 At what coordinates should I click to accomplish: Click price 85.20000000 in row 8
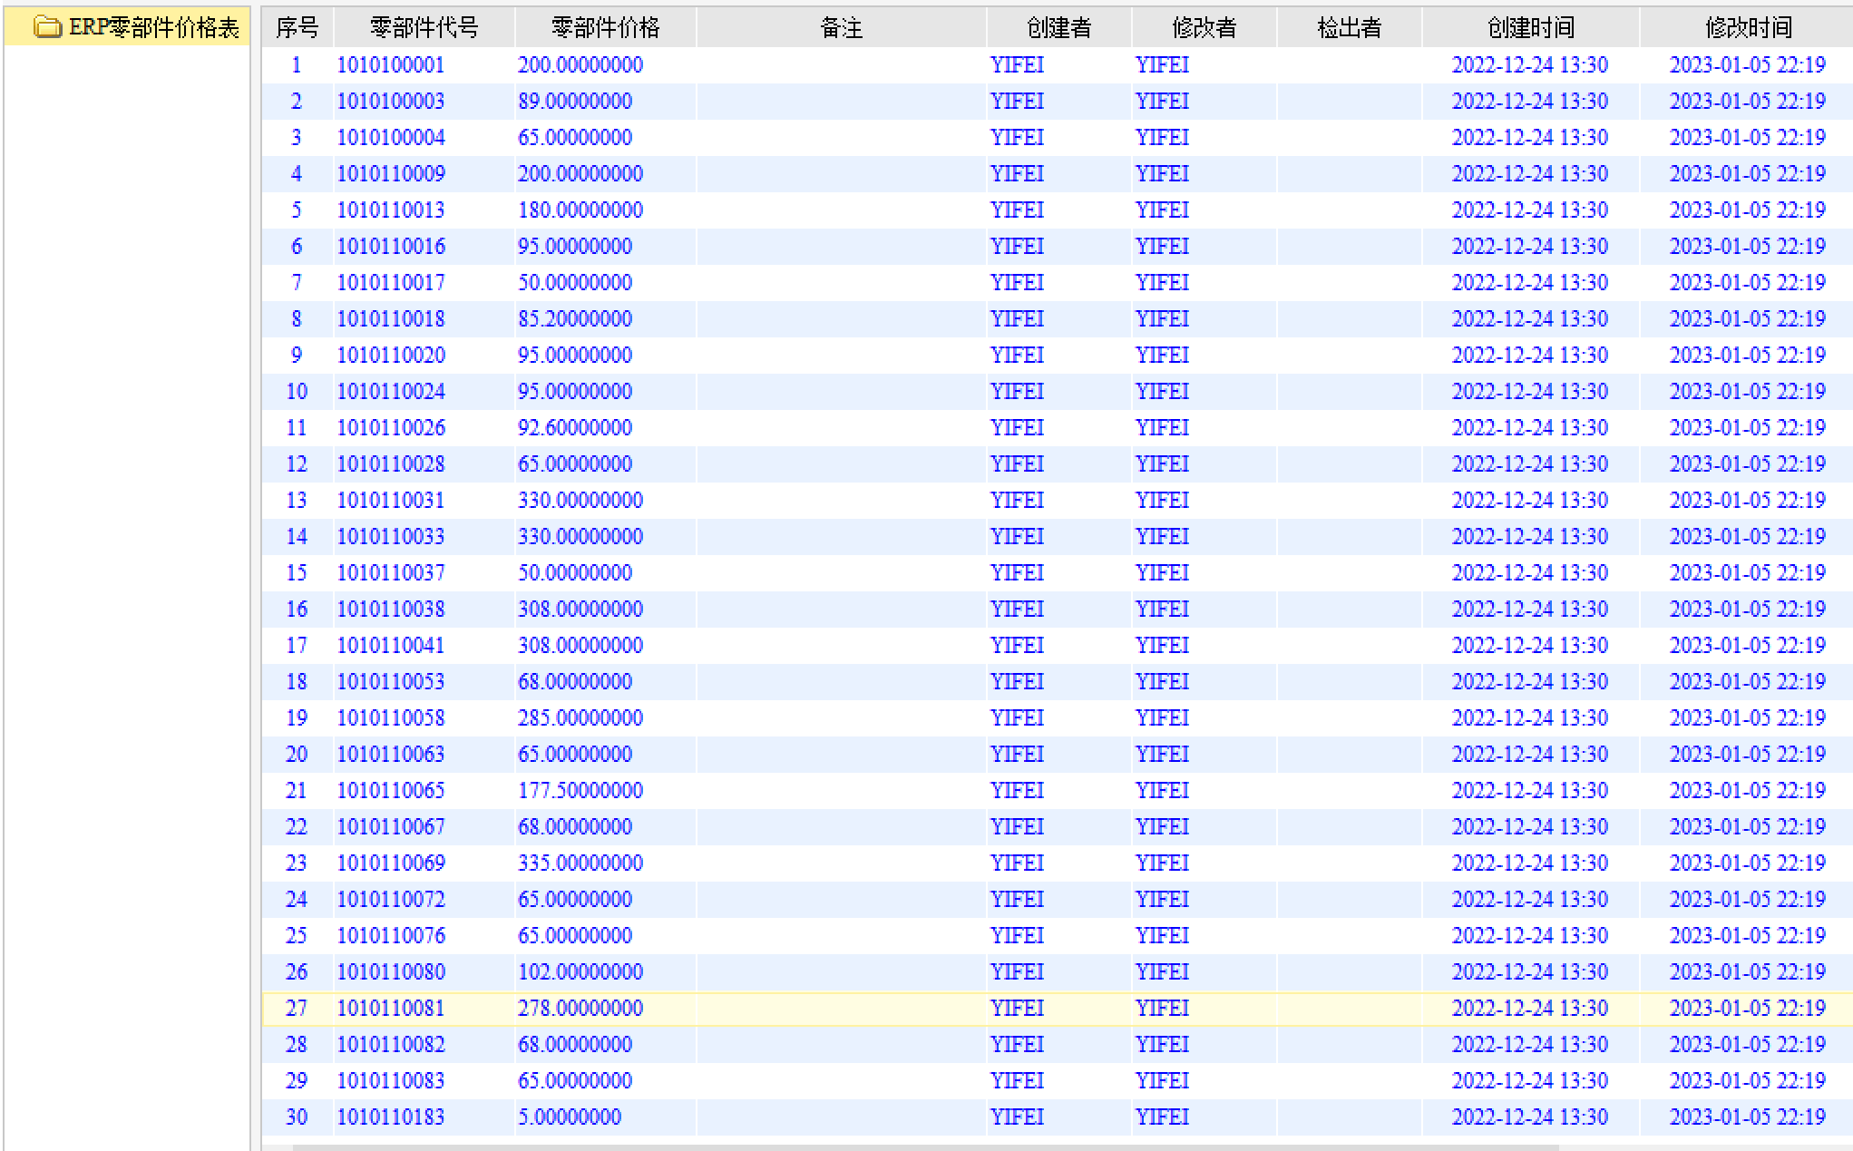575,318
